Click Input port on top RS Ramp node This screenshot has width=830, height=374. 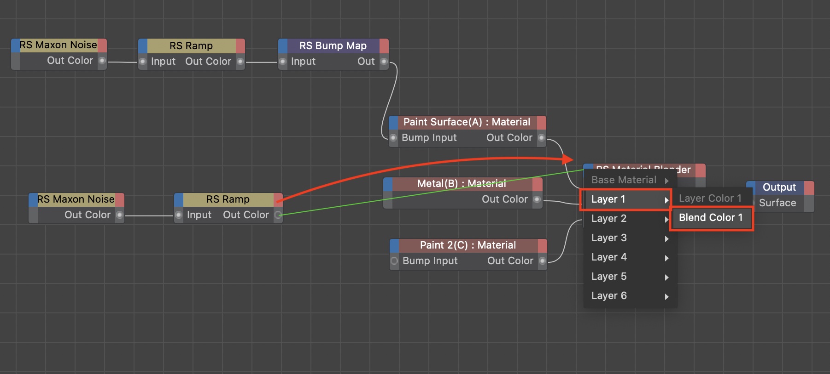point(143,62)
